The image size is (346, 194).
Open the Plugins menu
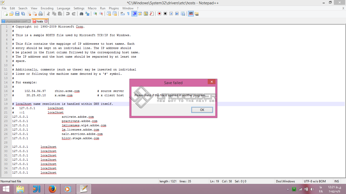pyautogui.click(x=114, y=8)
